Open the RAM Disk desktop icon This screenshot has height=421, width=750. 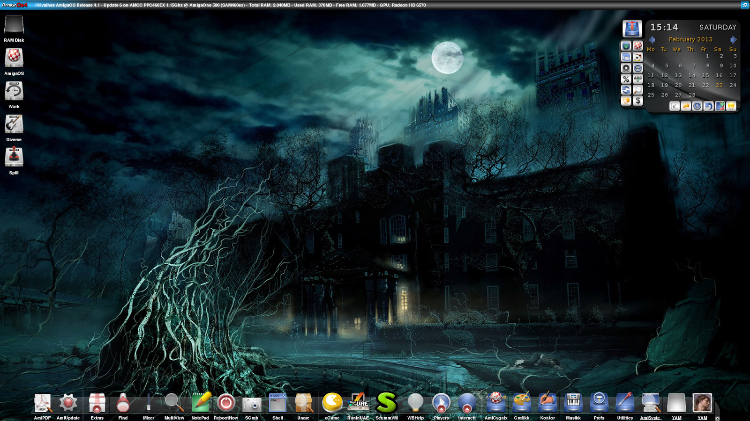[14, 26]
